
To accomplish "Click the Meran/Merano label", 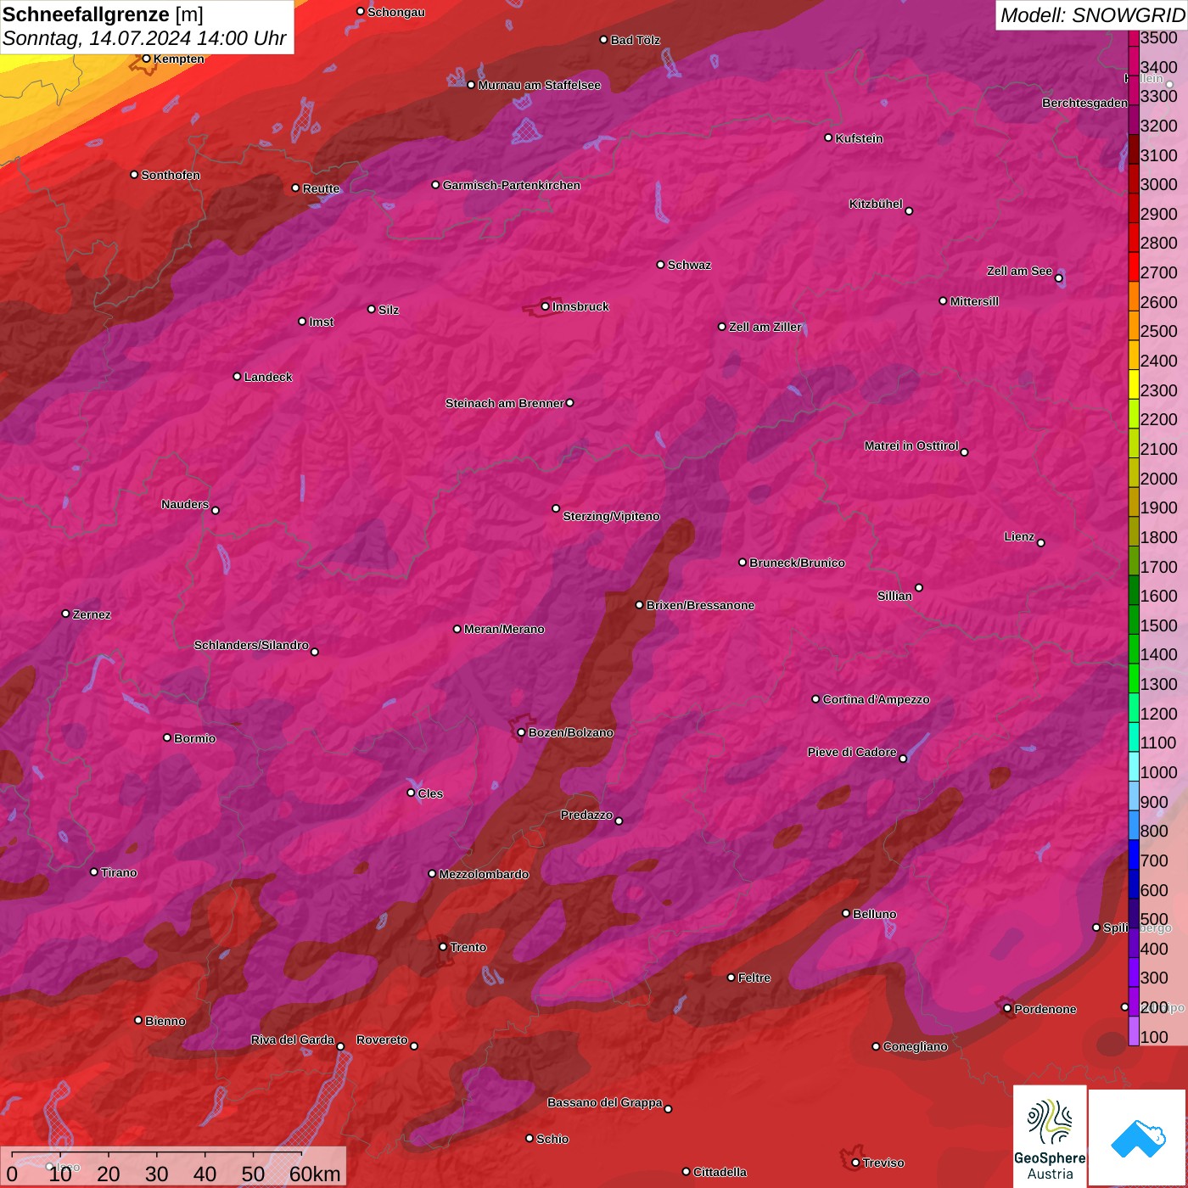I will pyautogui.click(x=504, y=629).
